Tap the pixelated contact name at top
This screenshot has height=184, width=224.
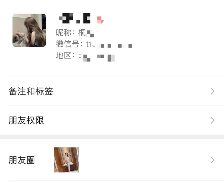pyautogui.click(x=75, y=18)
